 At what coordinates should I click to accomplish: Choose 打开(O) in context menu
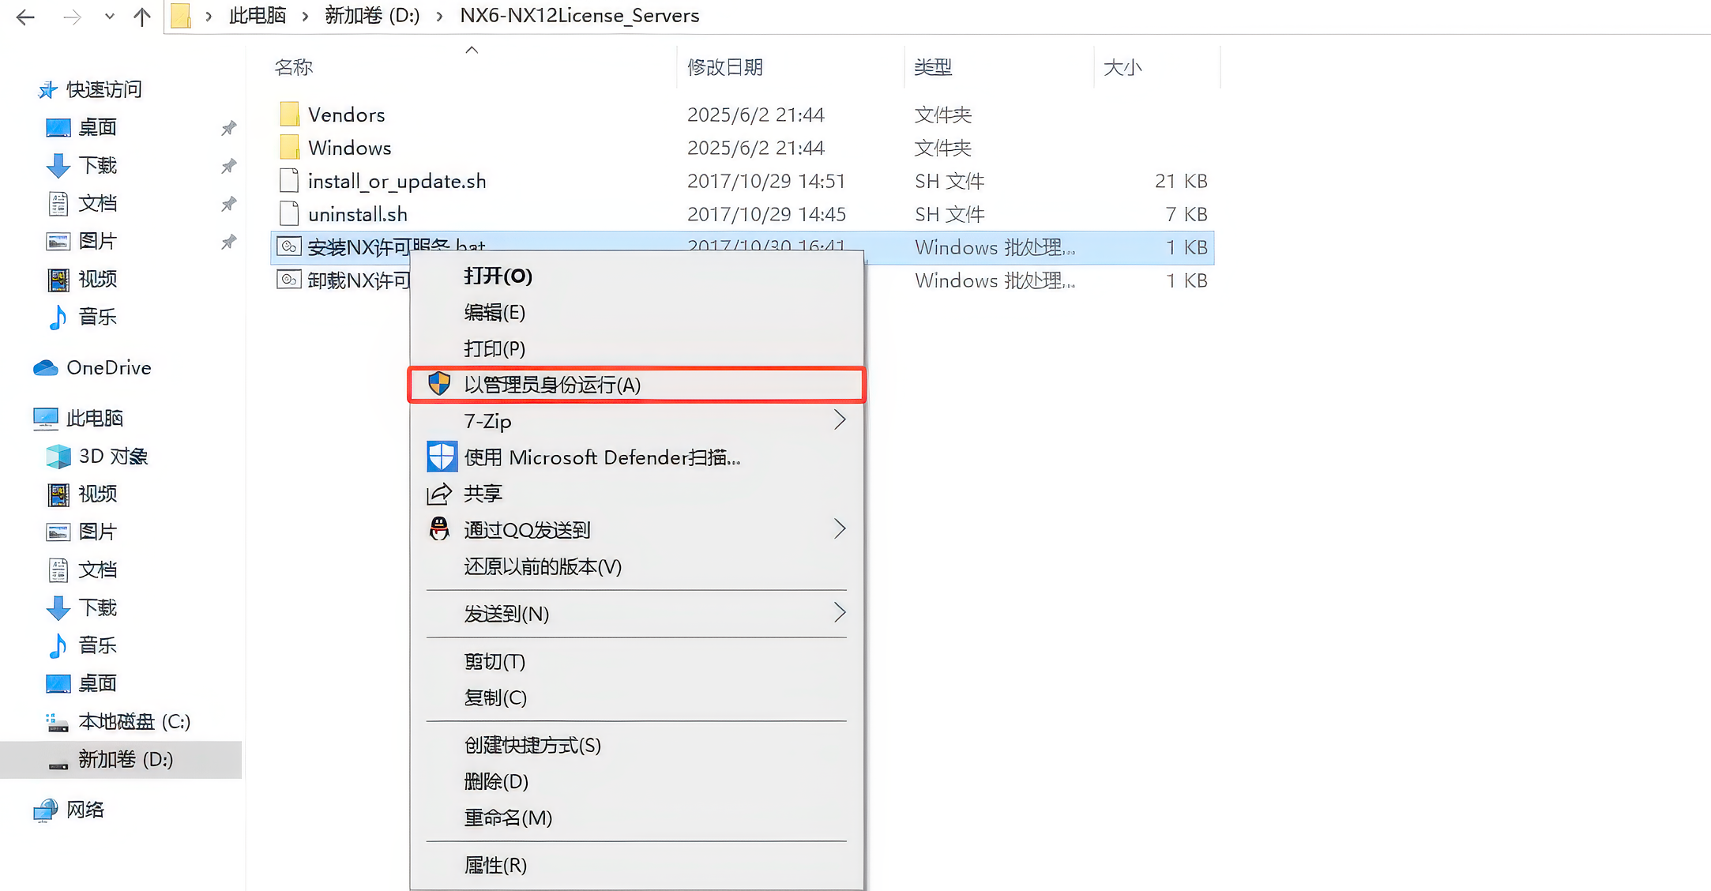(x=637, y=276)
